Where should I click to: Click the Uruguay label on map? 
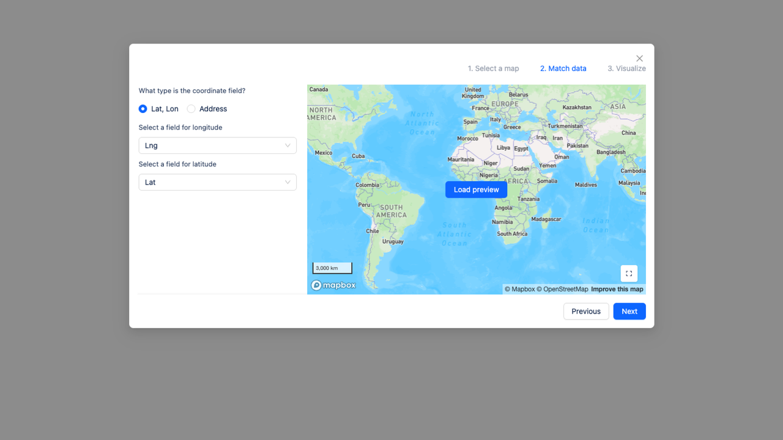pyautogui.click(x=393, y=241)
